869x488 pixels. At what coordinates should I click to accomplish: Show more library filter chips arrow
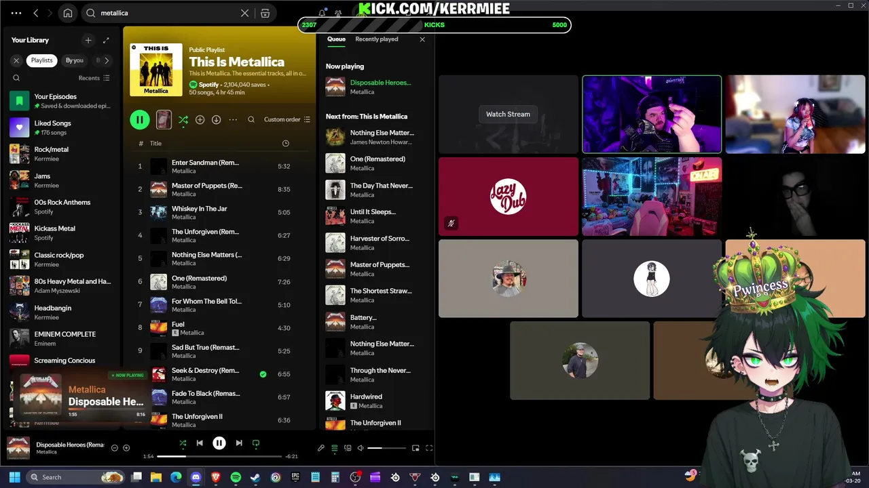click(x=107, y=60)
